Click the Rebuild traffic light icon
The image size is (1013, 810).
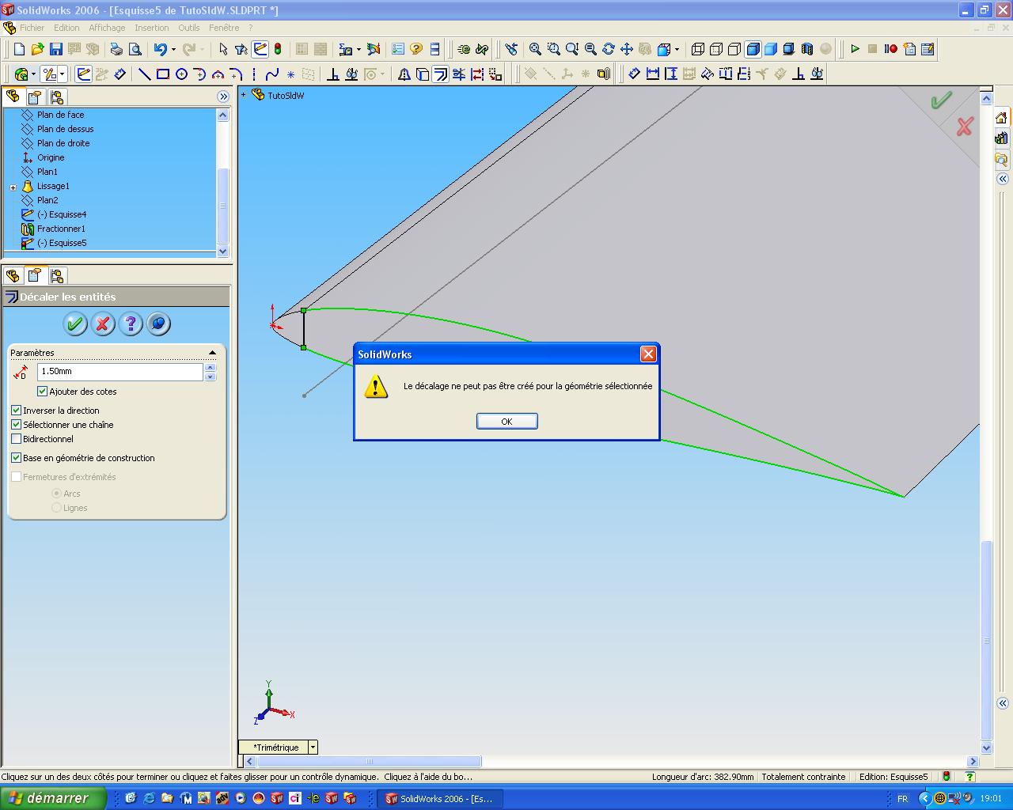point(278,49)
